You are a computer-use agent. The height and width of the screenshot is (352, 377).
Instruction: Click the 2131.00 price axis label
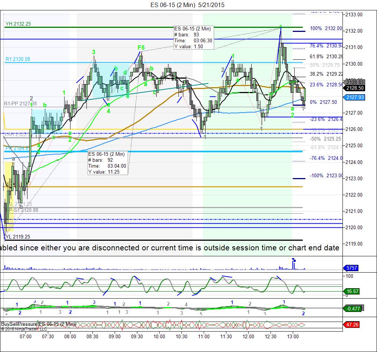point(354,47)
